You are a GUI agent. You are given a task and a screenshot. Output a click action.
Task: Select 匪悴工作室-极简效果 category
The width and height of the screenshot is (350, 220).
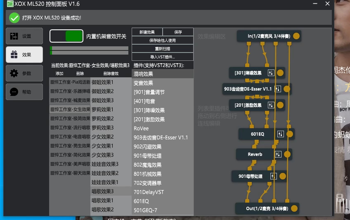coord(70,119)
